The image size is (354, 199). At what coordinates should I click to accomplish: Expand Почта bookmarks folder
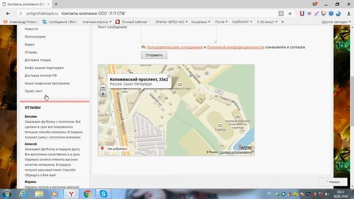pos(221,22)
